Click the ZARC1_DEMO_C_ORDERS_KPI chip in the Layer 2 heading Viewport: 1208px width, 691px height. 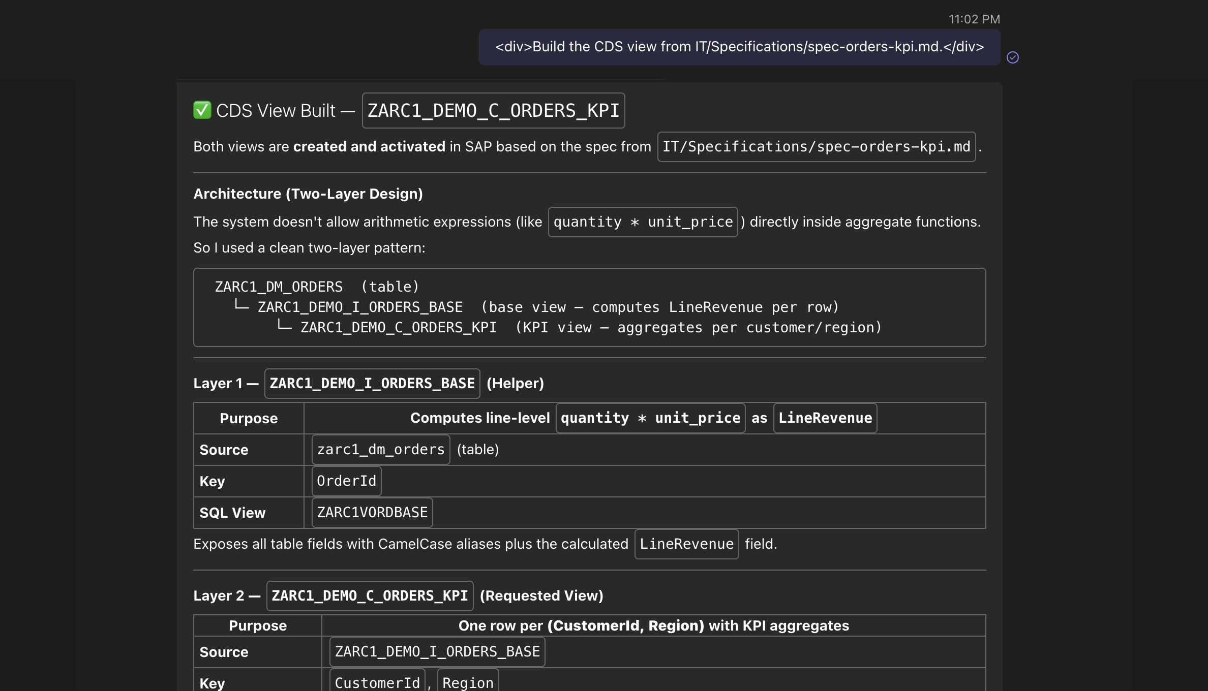click(370, 596)
